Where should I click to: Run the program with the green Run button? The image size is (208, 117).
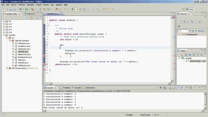26,9
